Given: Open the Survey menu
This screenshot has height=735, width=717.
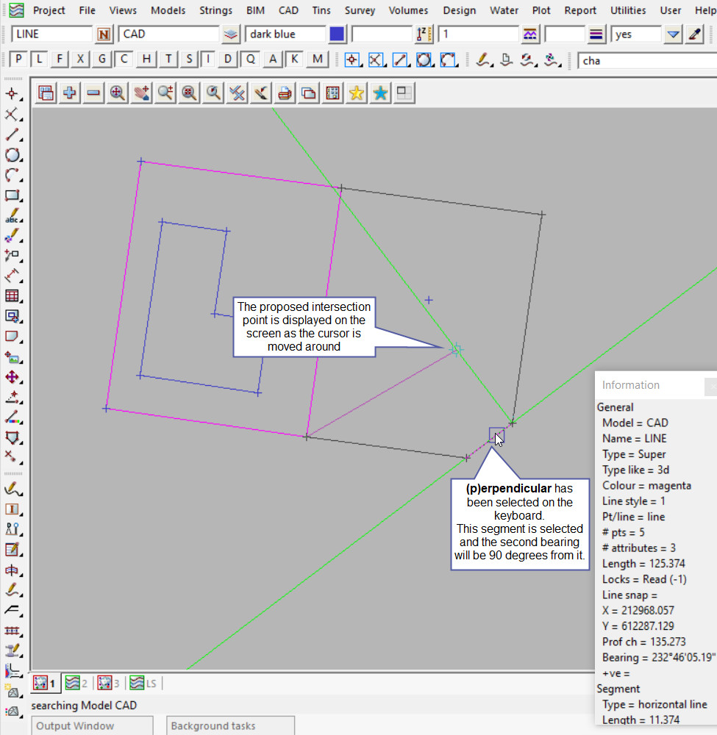Looking at the screenshot, I should 359,10.
